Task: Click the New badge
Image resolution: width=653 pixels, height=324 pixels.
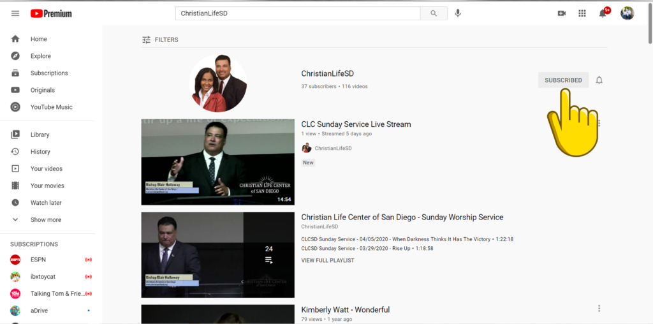Action: point(308,163)
